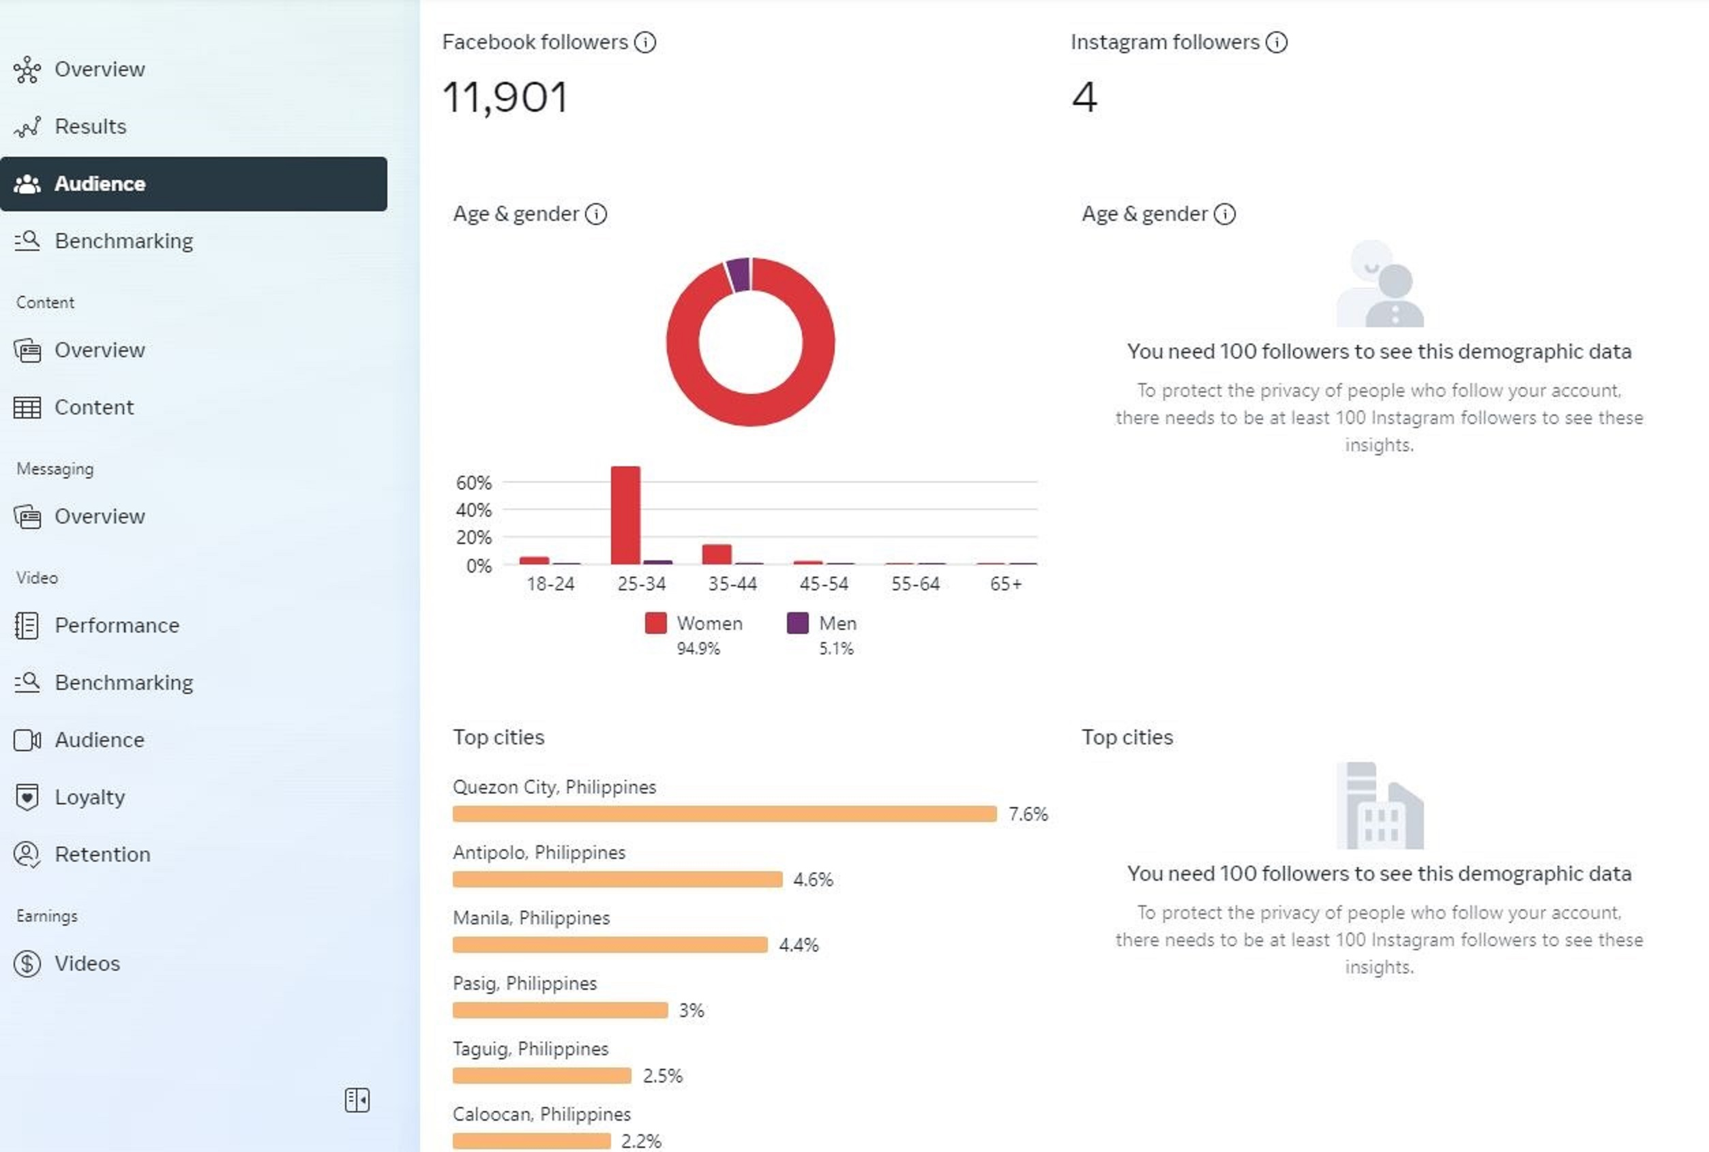This screenshot has height=1152, width=1709.
Task: Open Benchmarking under the Video section
Action: tap(123, 682)
